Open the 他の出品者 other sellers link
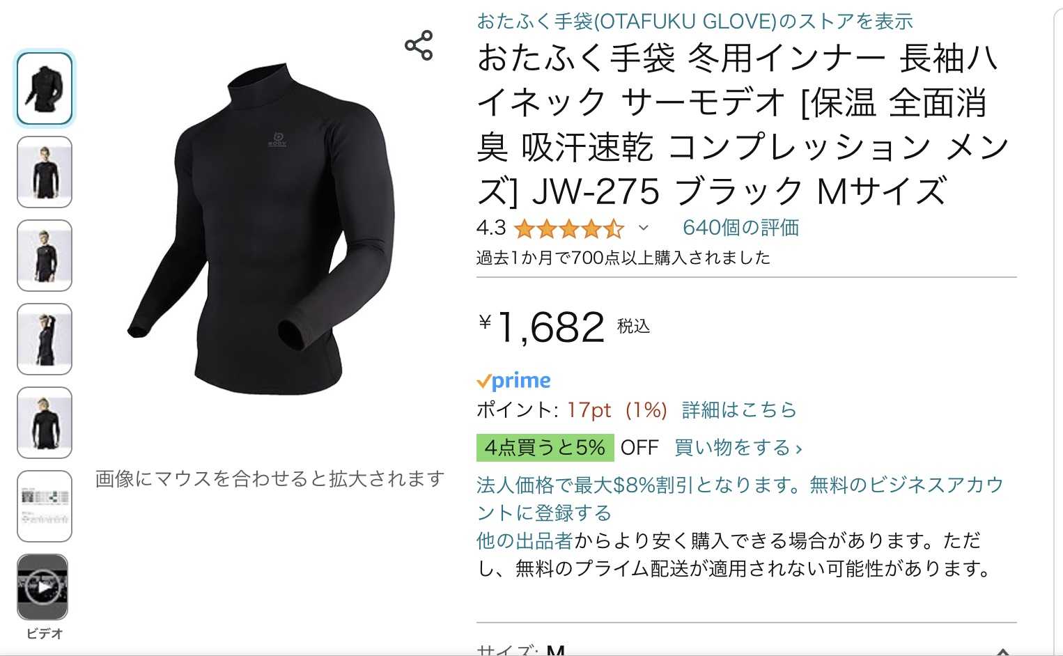 tap(525, 540)
